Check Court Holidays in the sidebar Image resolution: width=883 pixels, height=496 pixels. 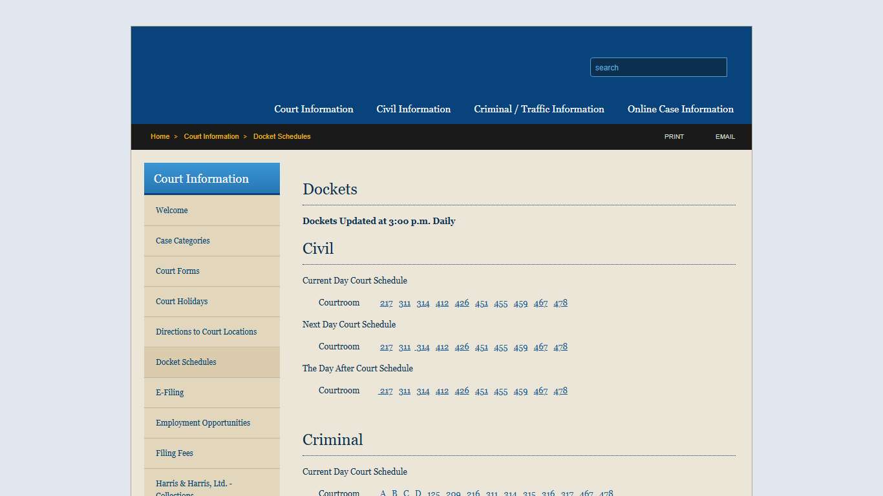tap(182, 301)
